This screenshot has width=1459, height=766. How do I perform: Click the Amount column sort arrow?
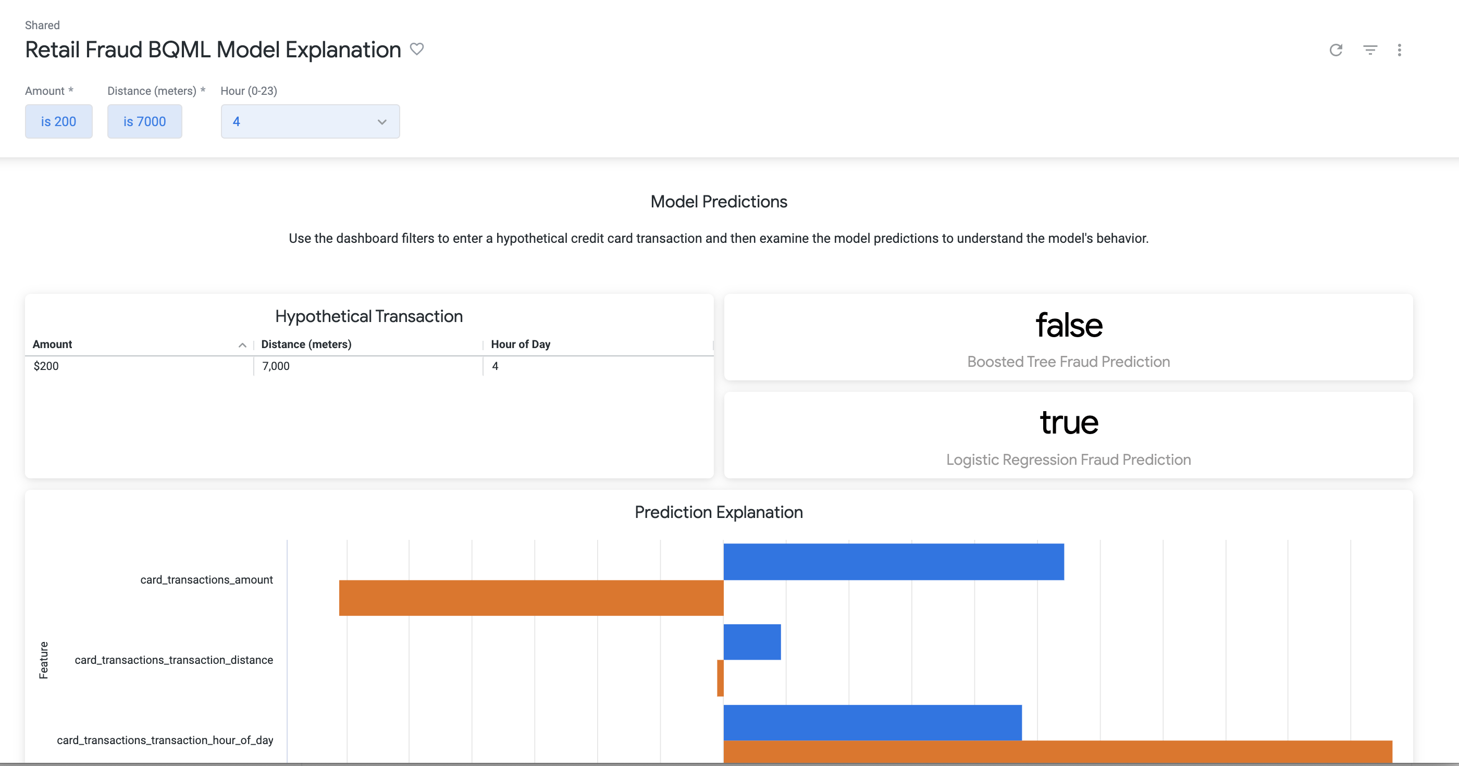point(242,344)
